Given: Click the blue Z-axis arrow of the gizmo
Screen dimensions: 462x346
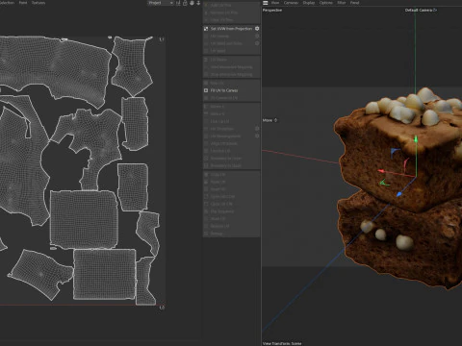Looking at the screenshot, I should point(399,194).
